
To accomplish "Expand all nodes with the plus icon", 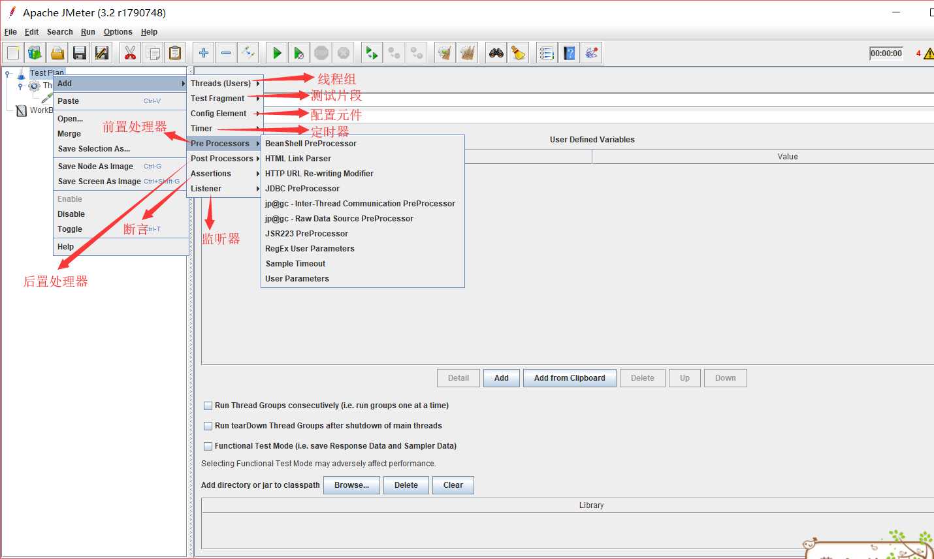I will tap(204, 53).
